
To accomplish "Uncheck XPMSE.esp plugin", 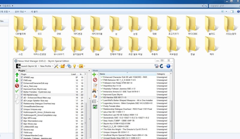I will tap(22, 77).
